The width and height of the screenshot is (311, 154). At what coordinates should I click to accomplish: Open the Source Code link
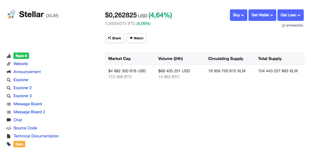26,128
